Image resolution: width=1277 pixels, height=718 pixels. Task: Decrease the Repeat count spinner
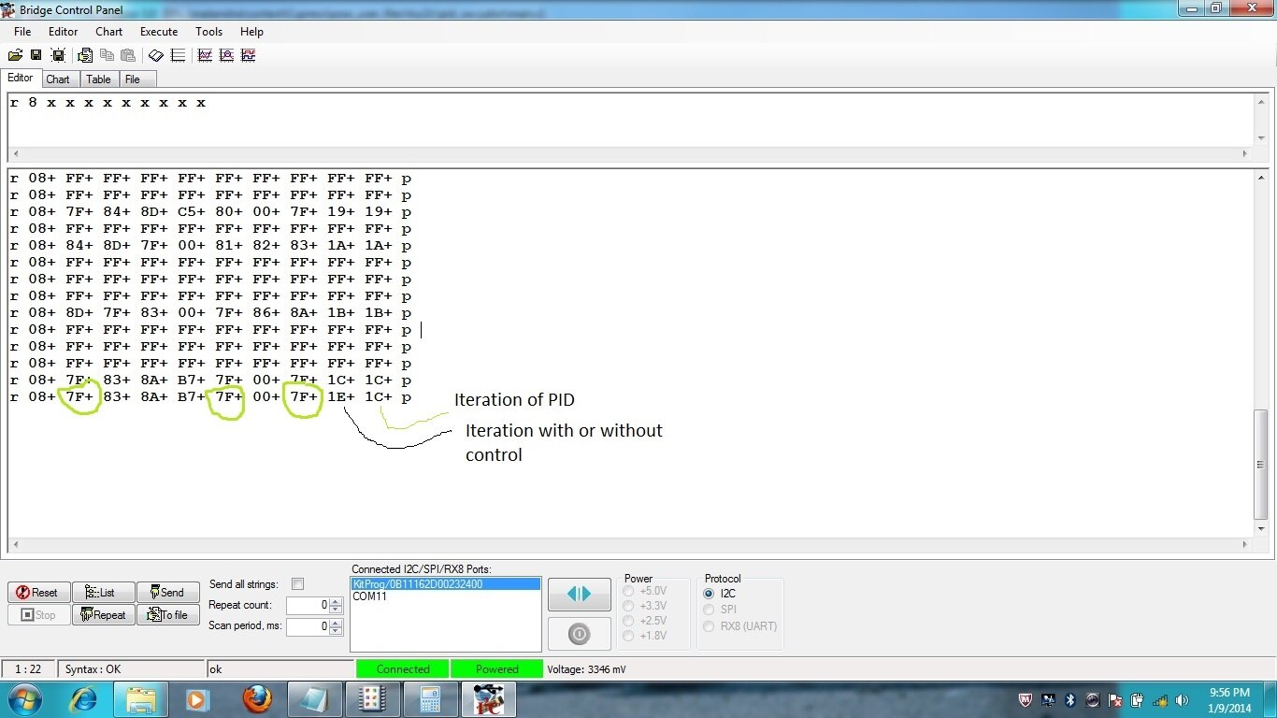point(337,610)
